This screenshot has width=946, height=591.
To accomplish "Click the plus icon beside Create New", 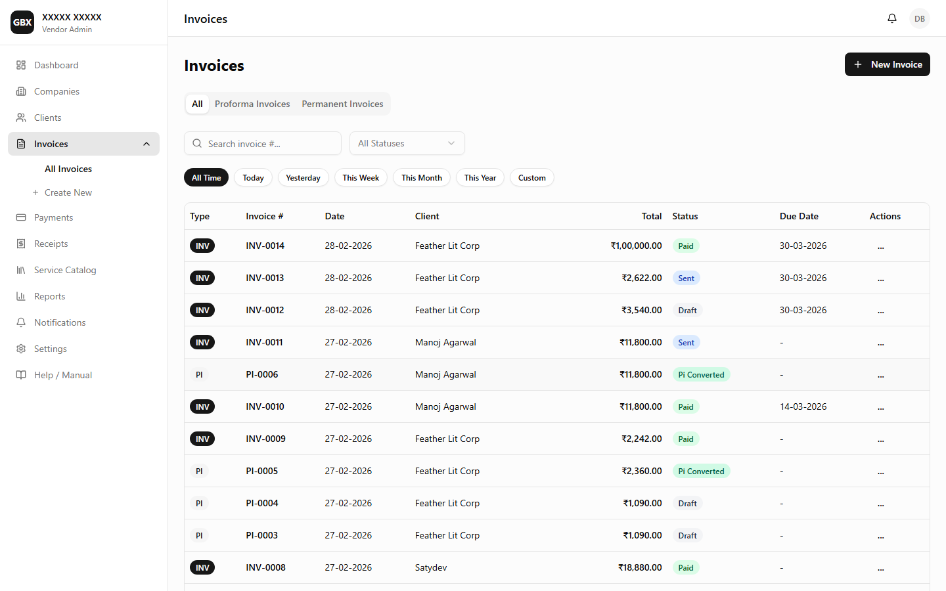I will tap(35, 192).
